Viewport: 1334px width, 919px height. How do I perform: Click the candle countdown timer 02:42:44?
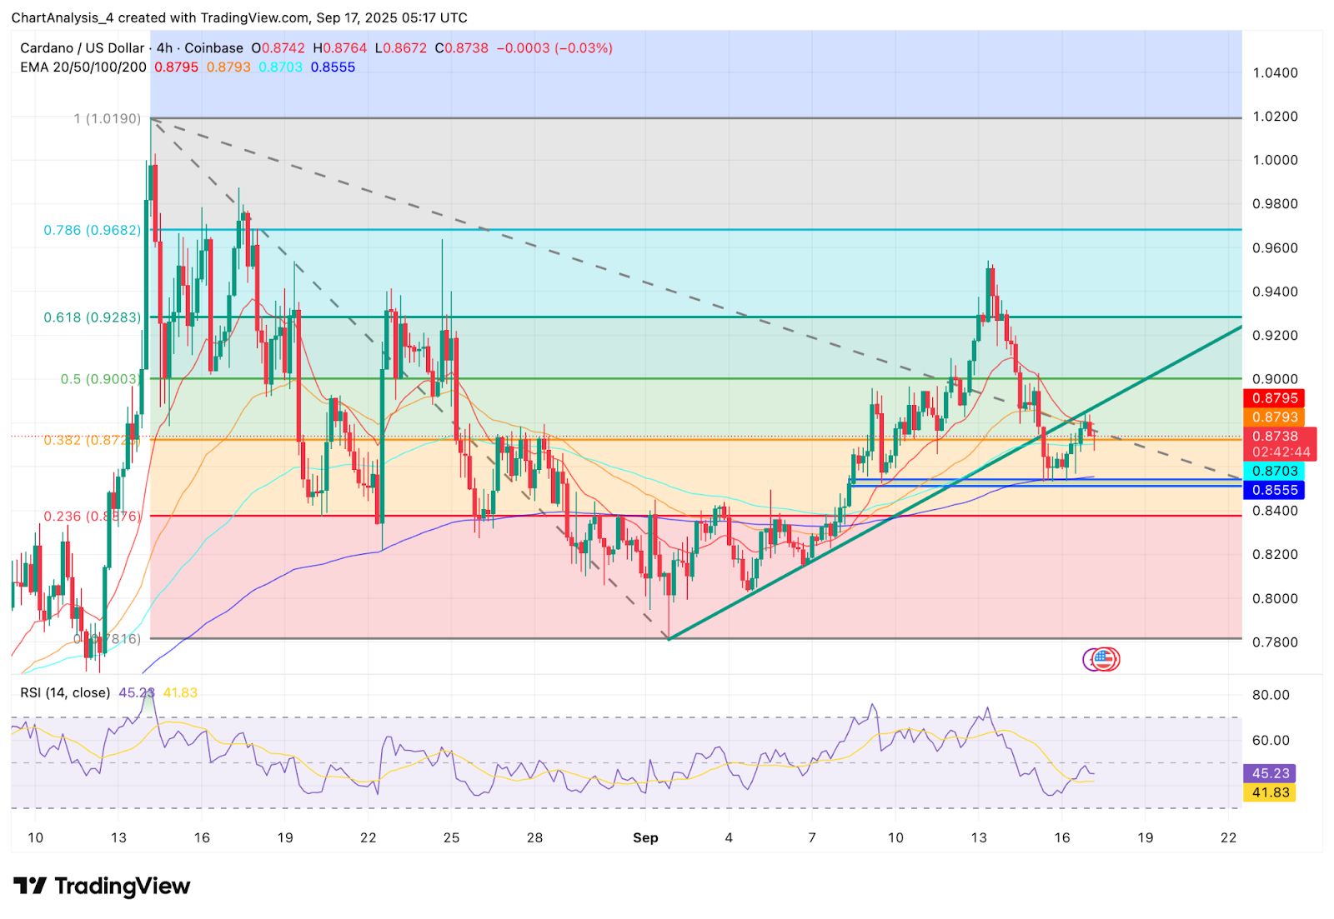(x=1281, y=452)
